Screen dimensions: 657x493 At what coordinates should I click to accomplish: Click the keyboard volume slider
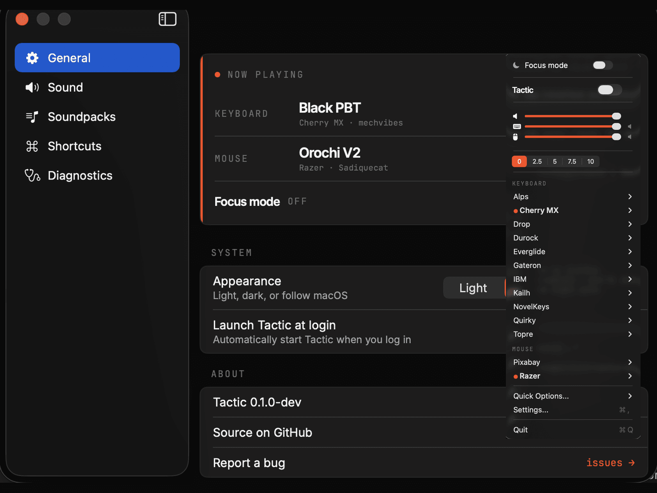click(572, 127)
